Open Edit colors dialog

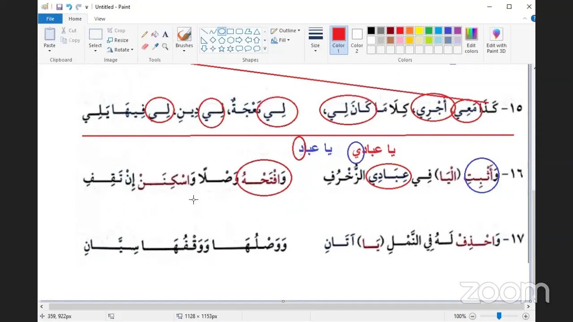click(471, 41)
